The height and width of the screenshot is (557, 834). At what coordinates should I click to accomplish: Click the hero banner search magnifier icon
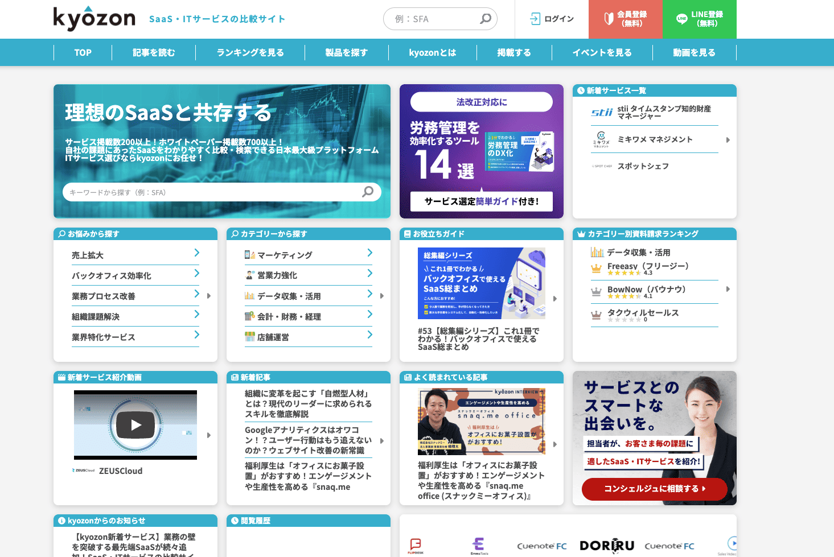click(368, 192)
